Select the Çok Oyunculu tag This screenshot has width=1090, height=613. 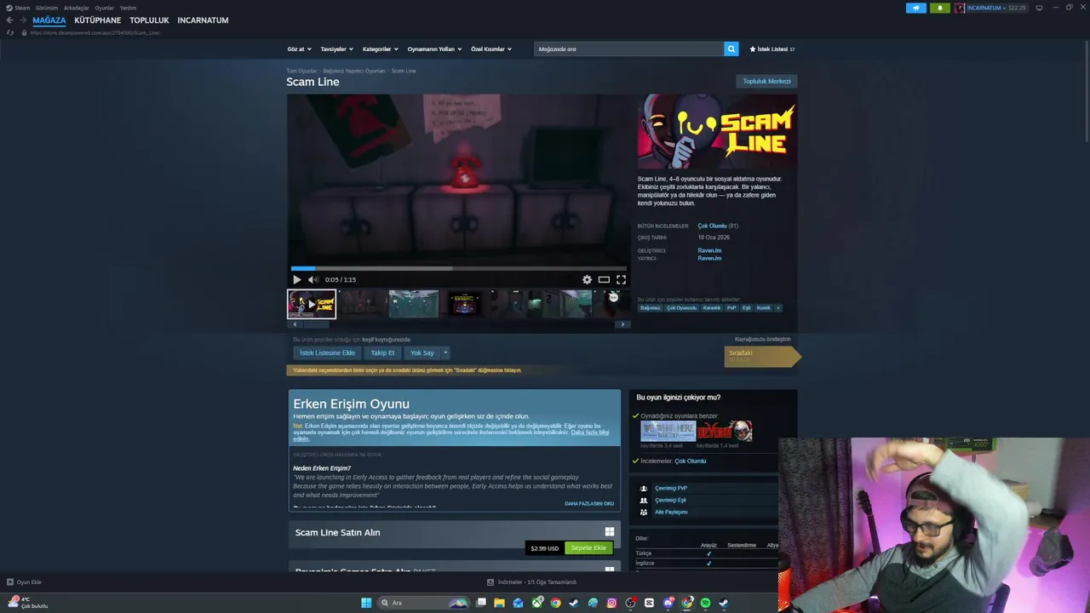[x=681, y=308]
